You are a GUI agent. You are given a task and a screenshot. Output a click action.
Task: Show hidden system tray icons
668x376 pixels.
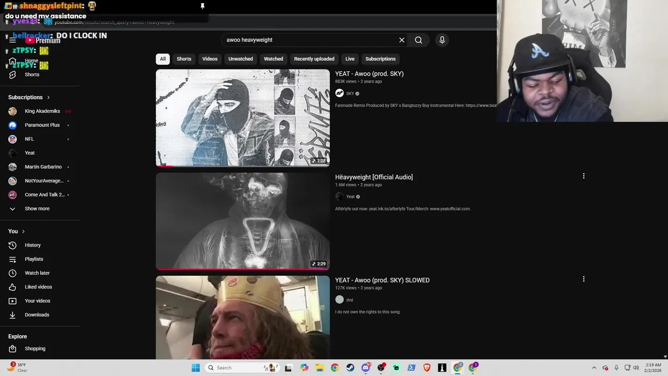point(594,368)
